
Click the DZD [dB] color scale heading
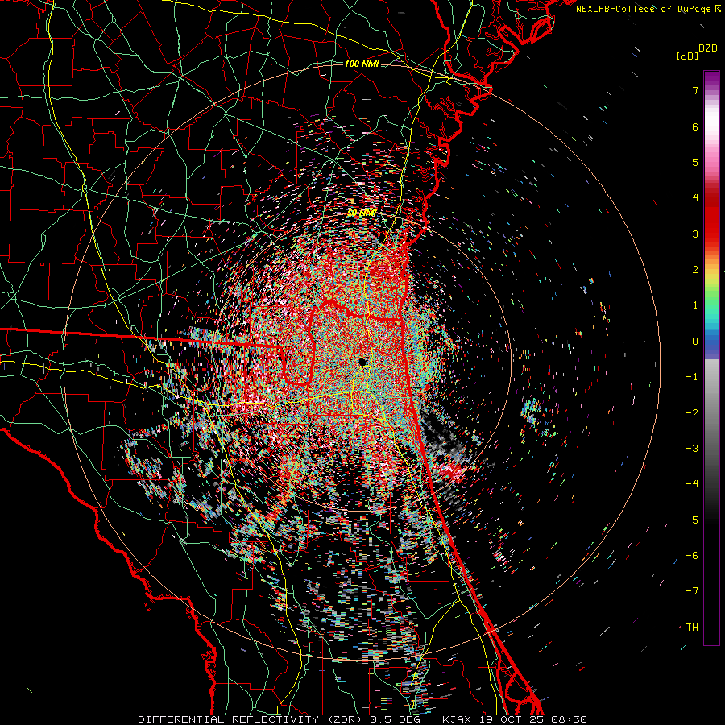697,52
